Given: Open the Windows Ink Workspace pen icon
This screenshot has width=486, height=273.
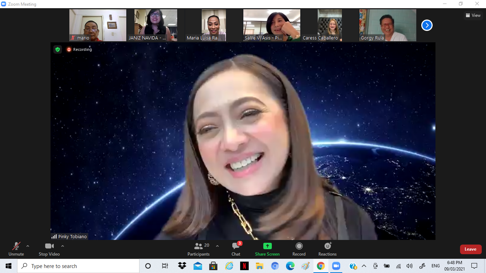Looking at the screenshot, I should click(422, 266).
